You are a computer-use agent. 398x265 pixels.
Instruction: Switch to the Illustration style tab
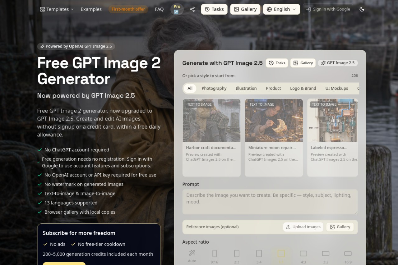[246, 89]
